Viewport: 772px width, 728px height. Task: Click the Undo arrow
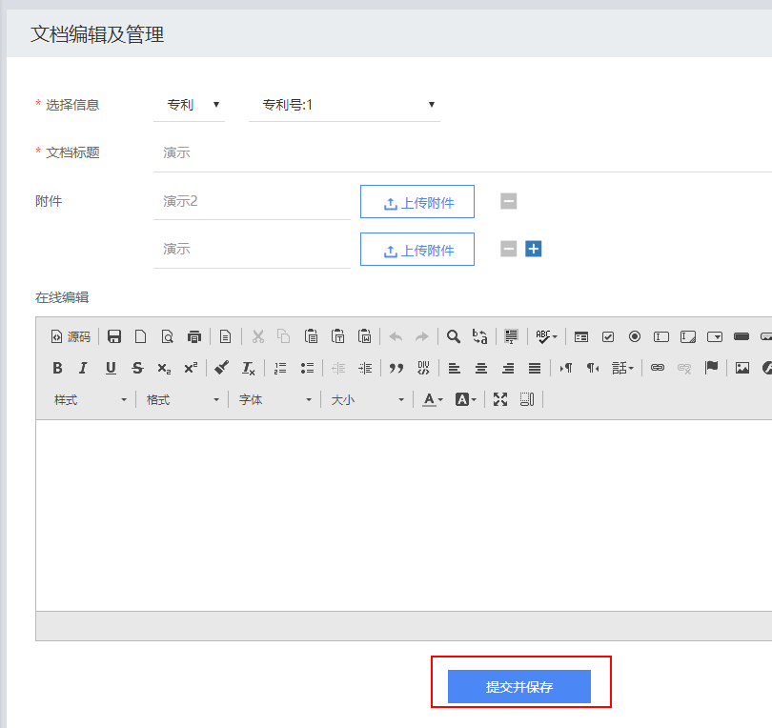click(x=396, y=336)
